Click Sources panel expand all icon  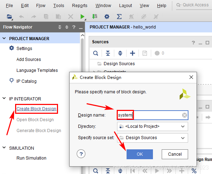(120, 53)
